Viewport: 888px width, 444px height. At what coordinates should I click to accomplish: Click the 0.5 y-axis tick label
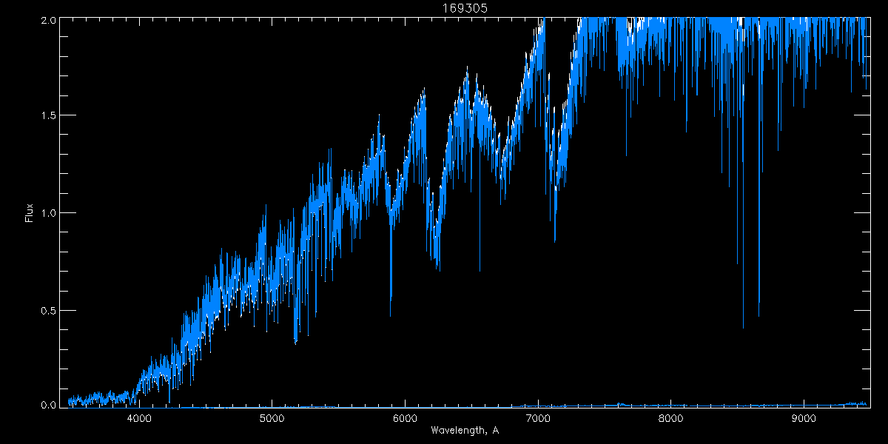[x=47, y=310]
